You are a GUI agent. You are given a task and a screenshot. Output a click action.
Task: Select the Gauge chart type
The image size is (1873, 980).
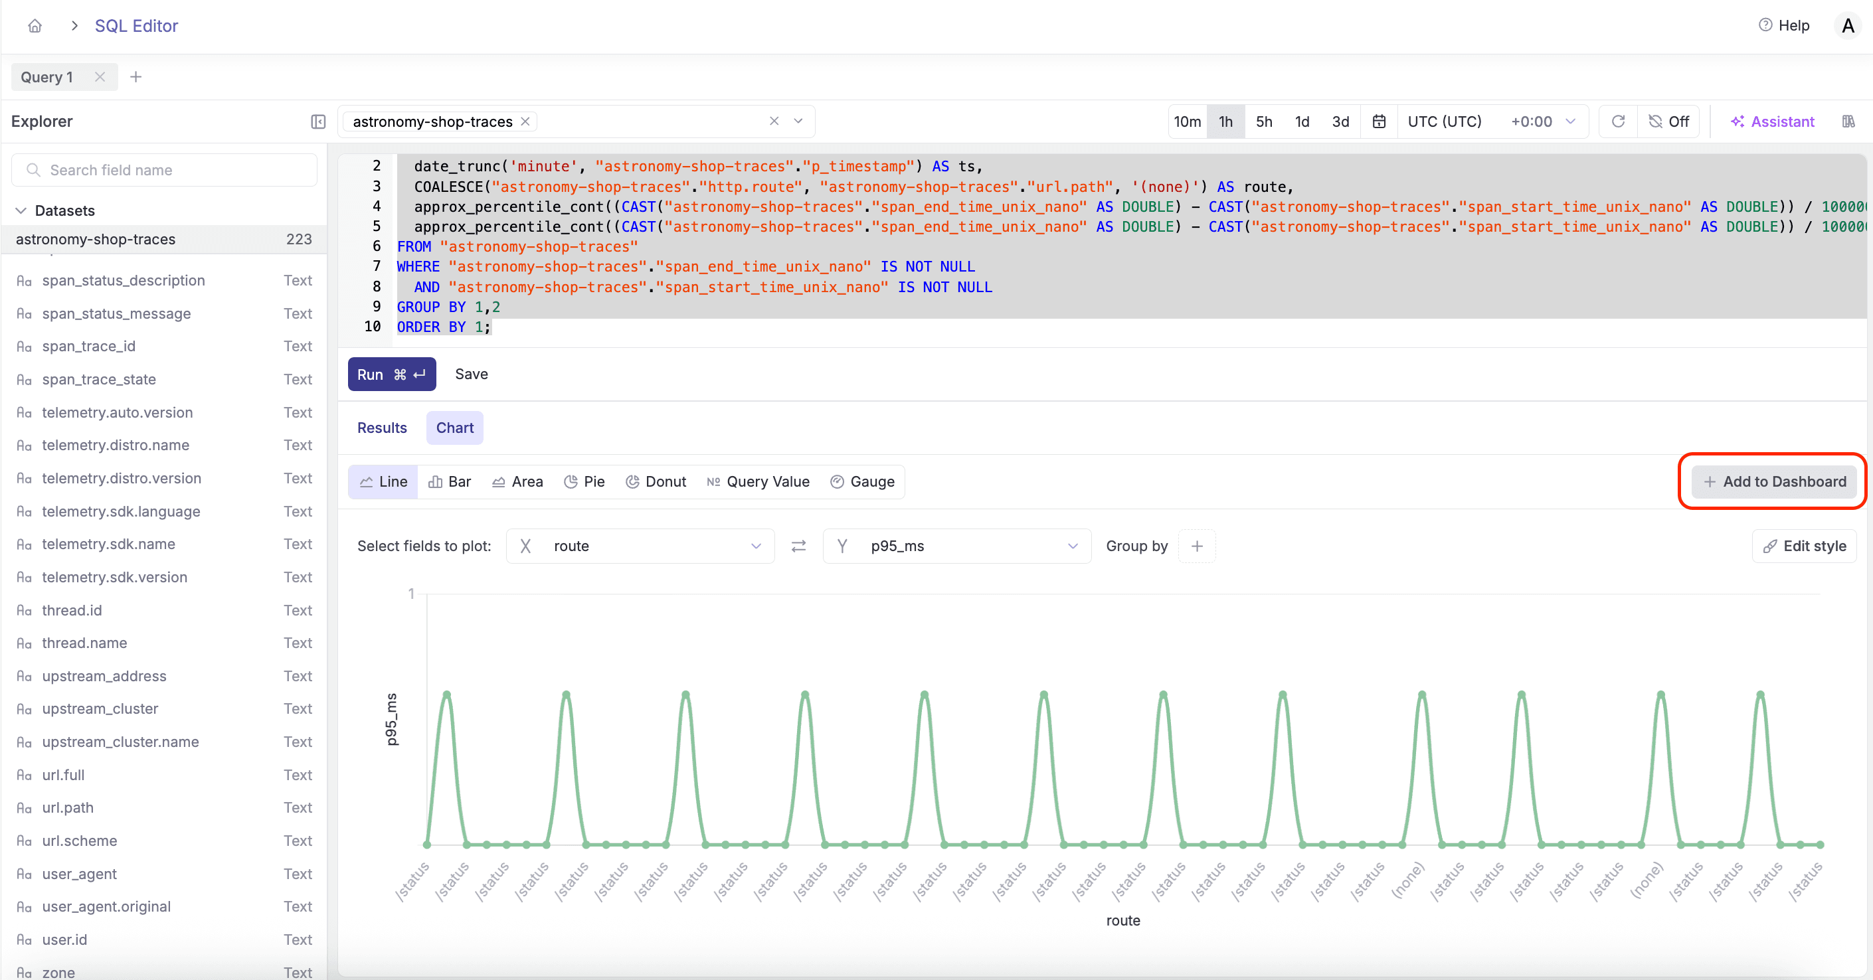[x=861, y=482]
